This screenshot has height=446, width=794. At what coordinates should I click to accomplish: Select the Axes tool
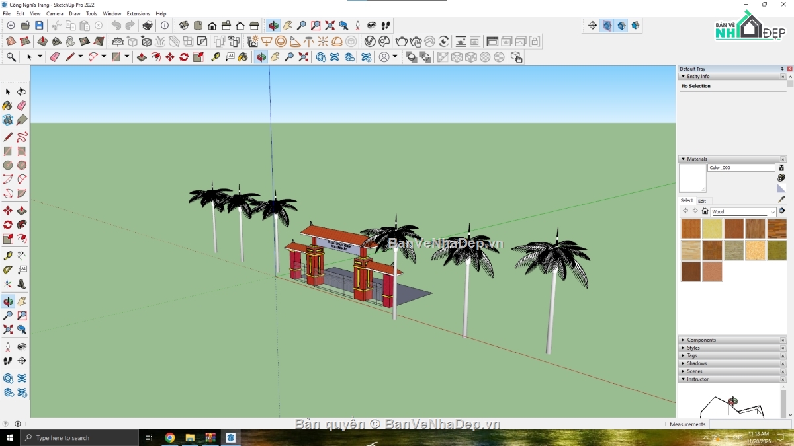8,284
